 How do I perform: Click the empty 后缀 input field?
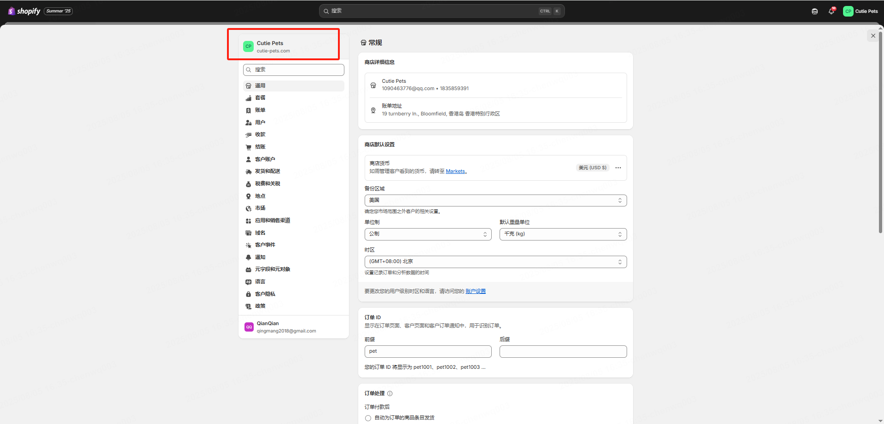pos(563,352)
